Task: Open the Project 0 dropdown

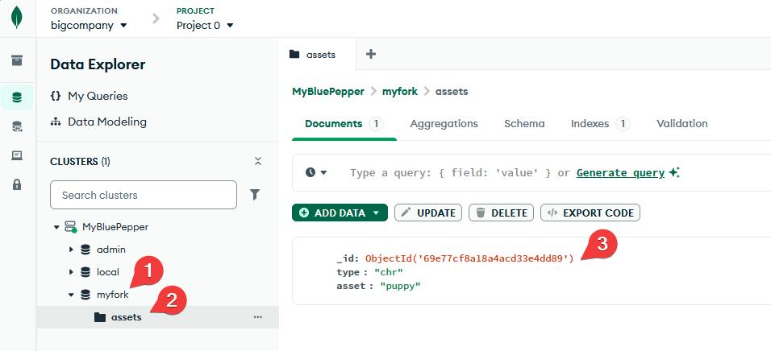Action: (205, 26)
